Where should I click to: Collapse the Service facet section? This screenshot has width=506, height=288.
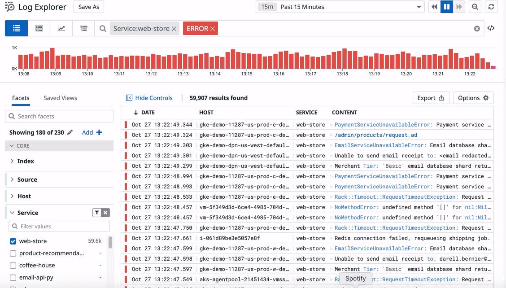coord(11,212)
